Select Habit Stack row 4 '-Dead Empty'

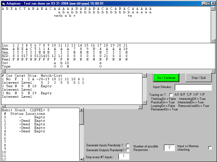coord(25,131)
